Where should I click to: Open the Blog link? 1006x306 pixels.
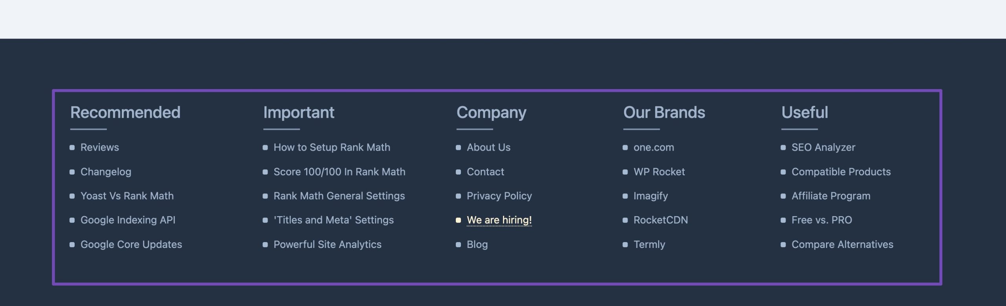[477, 244]
